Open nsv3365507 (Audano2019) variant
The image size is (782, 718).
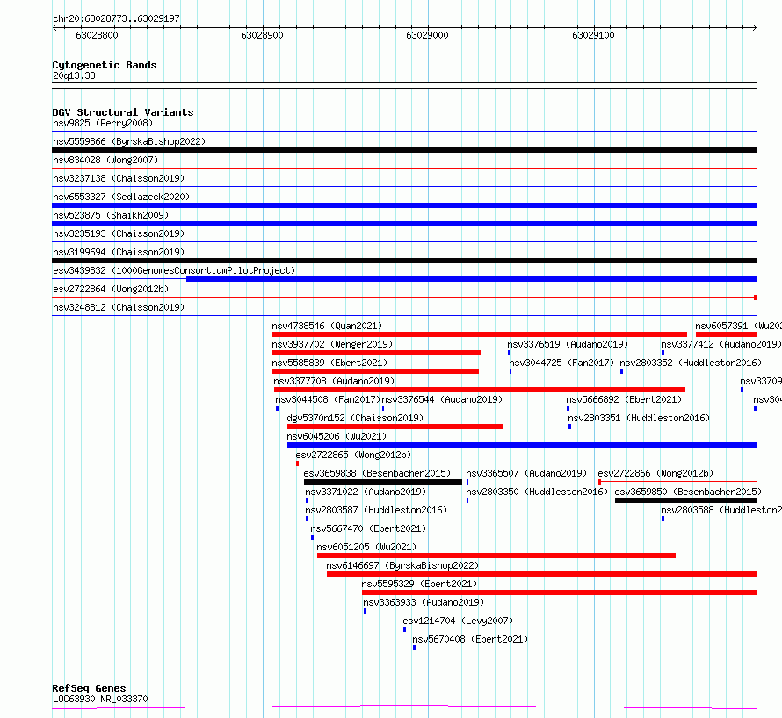(526, 473)
